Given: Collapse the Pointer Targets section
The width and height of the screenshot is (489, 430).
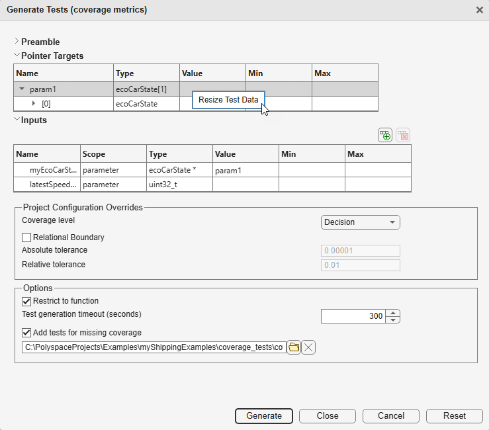Looking at the screenshot, I should coord(17,55).
